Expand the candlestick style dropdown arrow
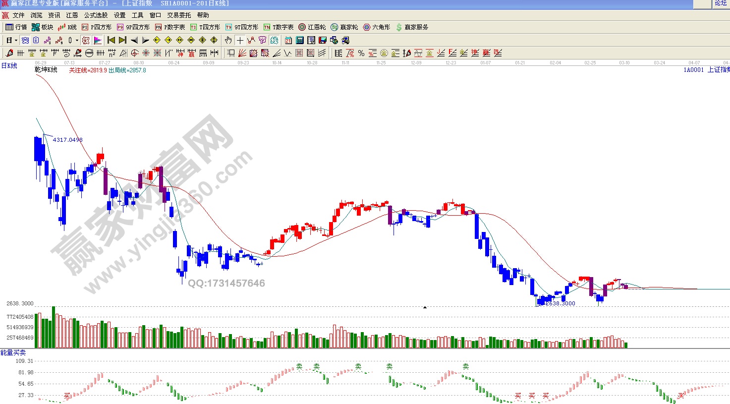 pyautogui.click(x=77, y=40)
